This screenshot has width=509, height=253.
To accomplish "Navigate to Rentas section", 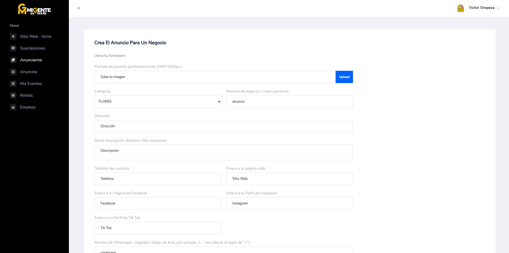I will [x=27, y=95].
